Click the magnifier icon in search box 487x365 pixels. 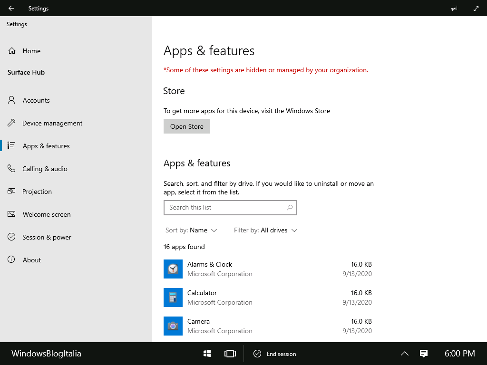point(290,208)
